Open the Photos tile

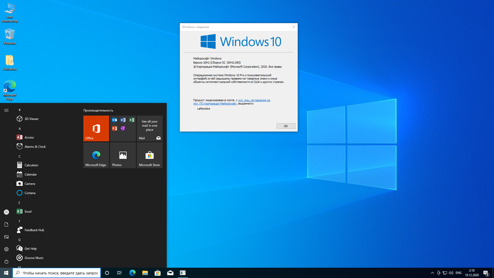point(123,155)
